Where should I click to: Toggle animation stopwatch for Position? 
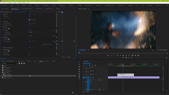point(4,14)
